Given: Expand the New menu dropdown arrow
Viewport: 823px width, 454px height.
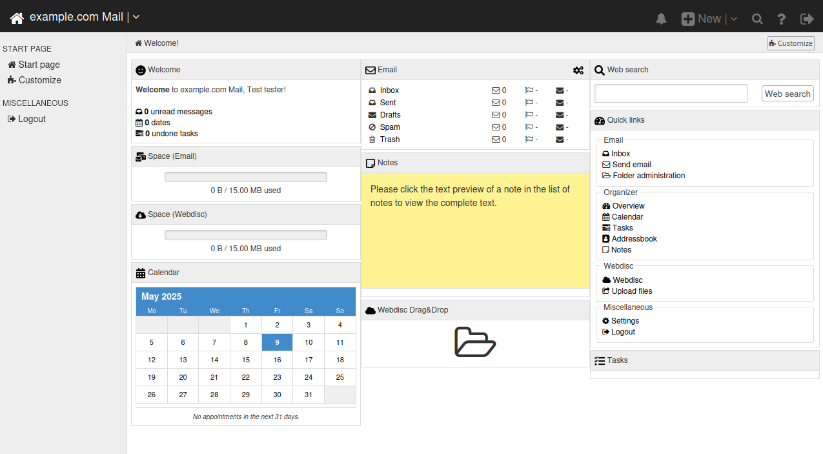Looking at the screenshot, I should click(734, 19).
